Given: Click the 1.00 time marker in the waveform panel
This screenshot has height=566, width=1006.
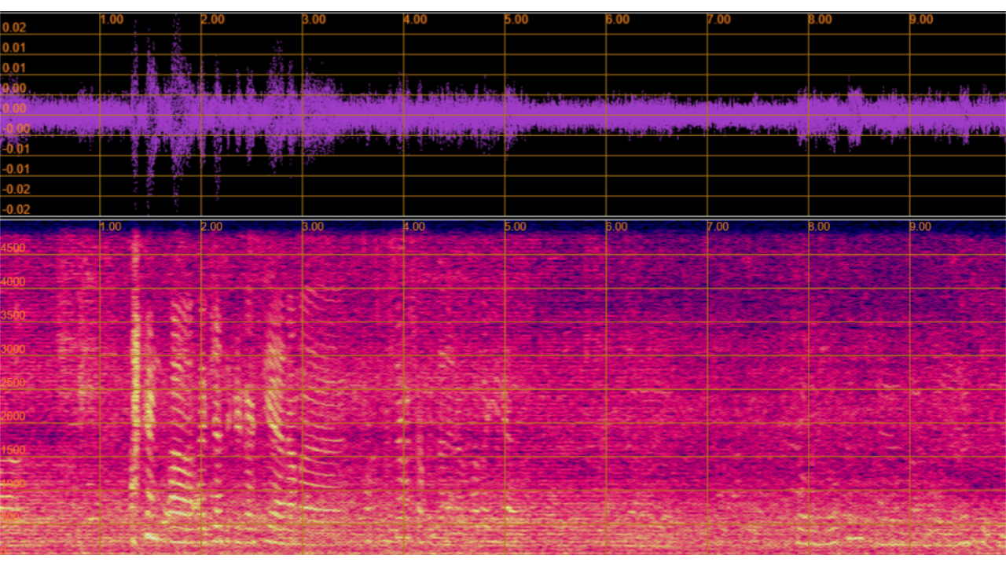Looking at the screenshot, I should click(112, 20).
